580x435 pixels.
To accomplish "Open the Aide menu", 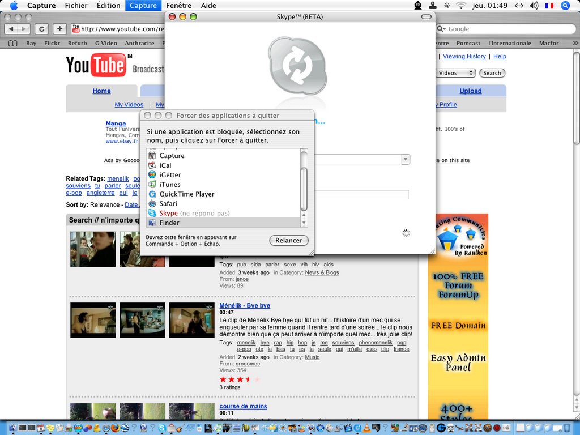I will pos(208,6).
